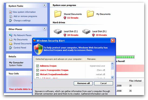Click the Windows Security Alert shield logo
This screenshot has width=148, height=100.
tap(38, 49)
